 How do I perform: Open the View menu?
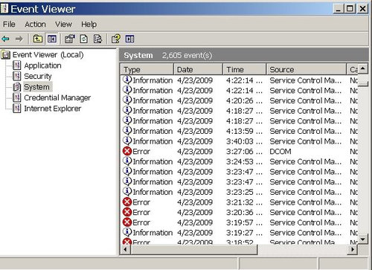tap(63, 25)
